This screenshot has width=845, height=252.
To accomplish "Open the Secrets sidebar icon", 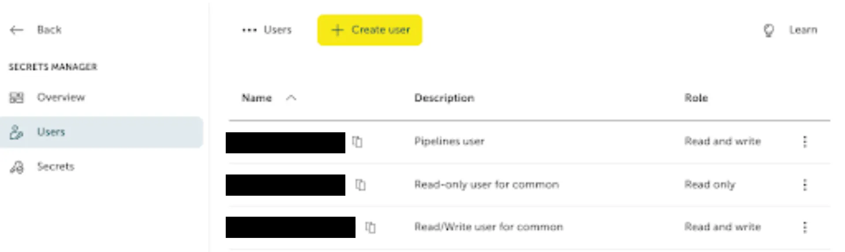I will [17, 167].
